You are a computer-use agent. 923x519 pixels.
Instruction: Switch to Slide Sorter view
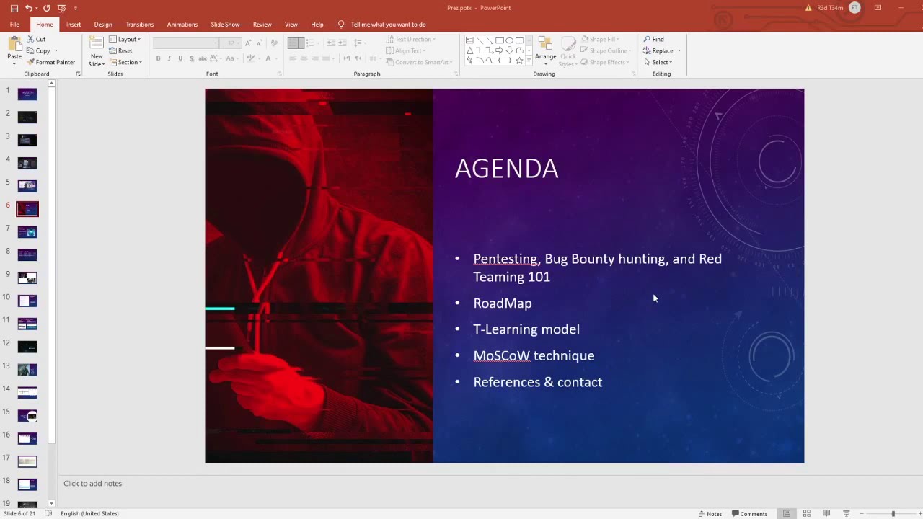click(x=807, y=514)
